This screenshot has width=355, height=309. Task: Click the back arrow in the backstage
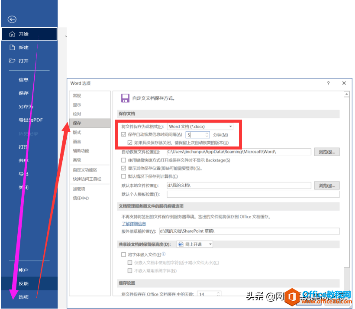tap(12, 19)
